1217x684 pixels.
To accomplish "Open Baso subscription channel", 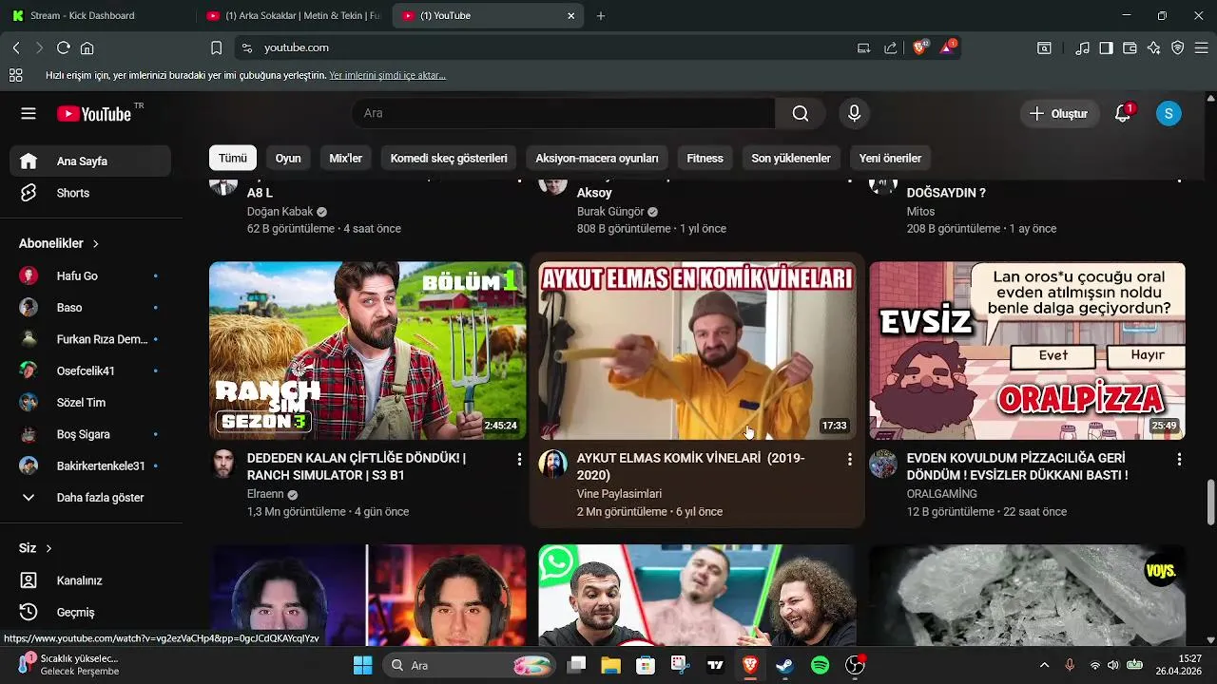I will [90, 308].
